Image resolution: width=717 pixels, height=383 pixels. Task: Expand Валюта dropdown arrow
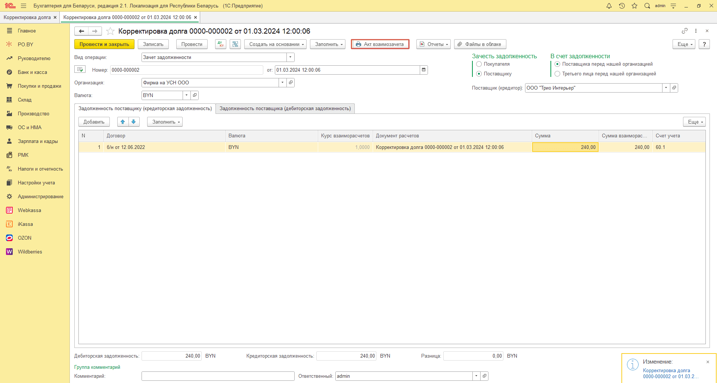tap(186, 95)
